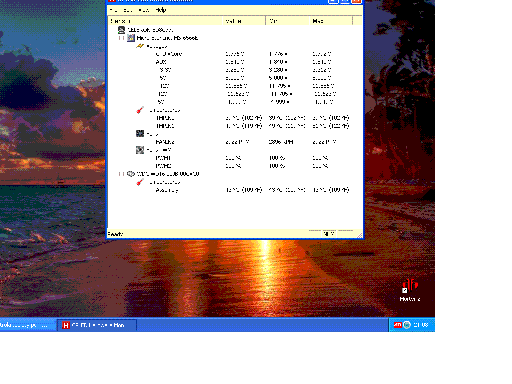Collapse the Fans PWM tree branch
Image resolution: width=512 pixels, height=384 pixels.
click(131, 150)
